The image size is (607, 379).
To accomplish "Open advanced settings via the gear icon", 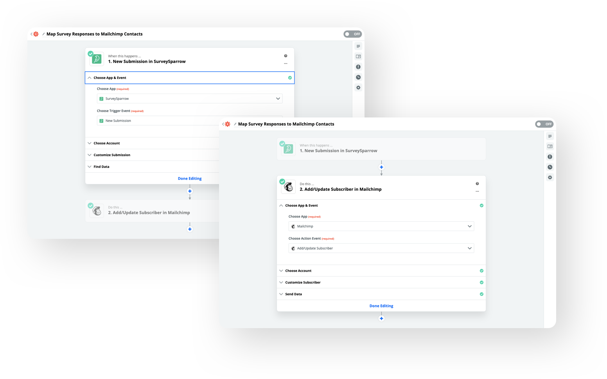I will coord(550,177).
